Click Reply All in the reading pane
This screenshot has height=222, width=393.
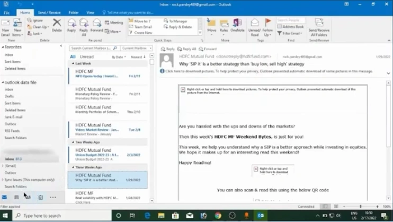point(186,49)
